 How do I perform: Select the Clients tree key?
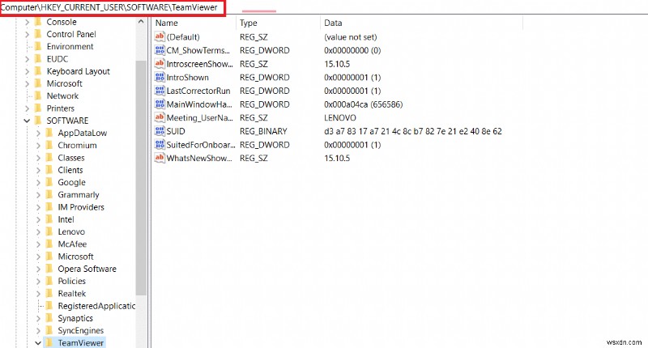pos(70,170)
